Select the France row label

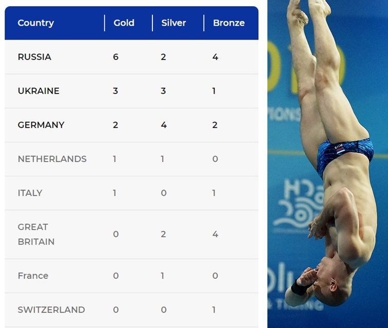tap(33, 276)
